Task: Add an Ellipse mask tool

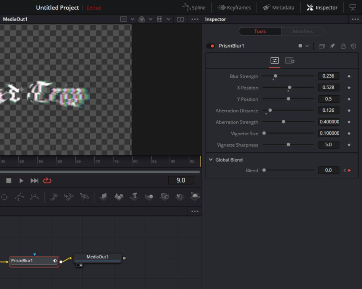Action: [5, 197]
